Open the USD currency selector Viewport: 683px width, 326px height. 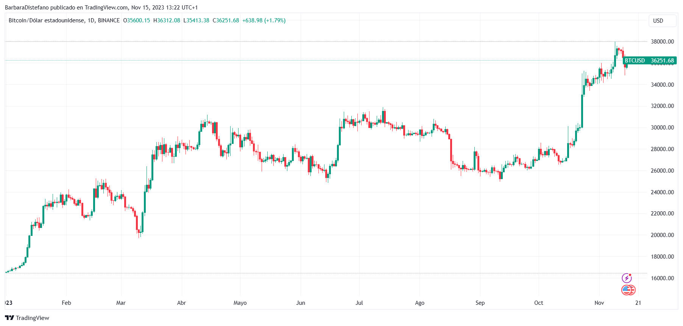(662, 21)
